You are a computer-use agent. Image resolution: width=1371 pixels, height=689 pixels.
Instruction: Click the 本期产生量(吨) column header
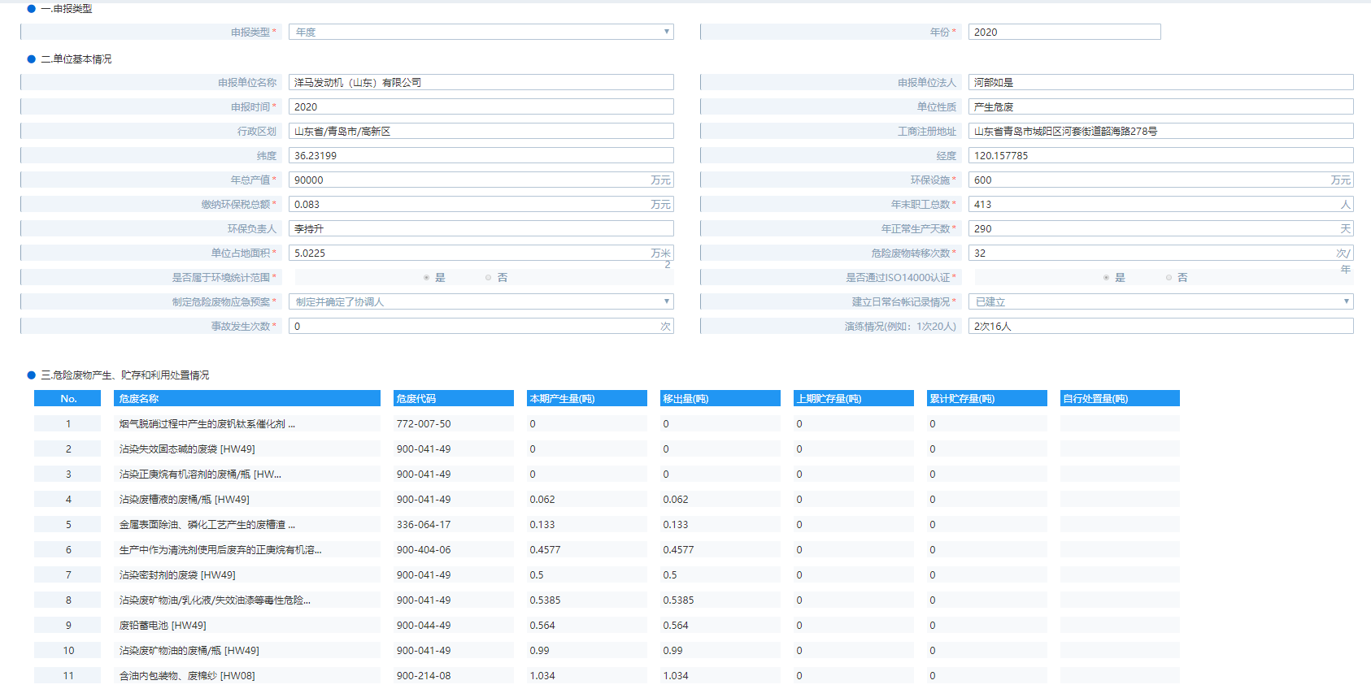586,398
